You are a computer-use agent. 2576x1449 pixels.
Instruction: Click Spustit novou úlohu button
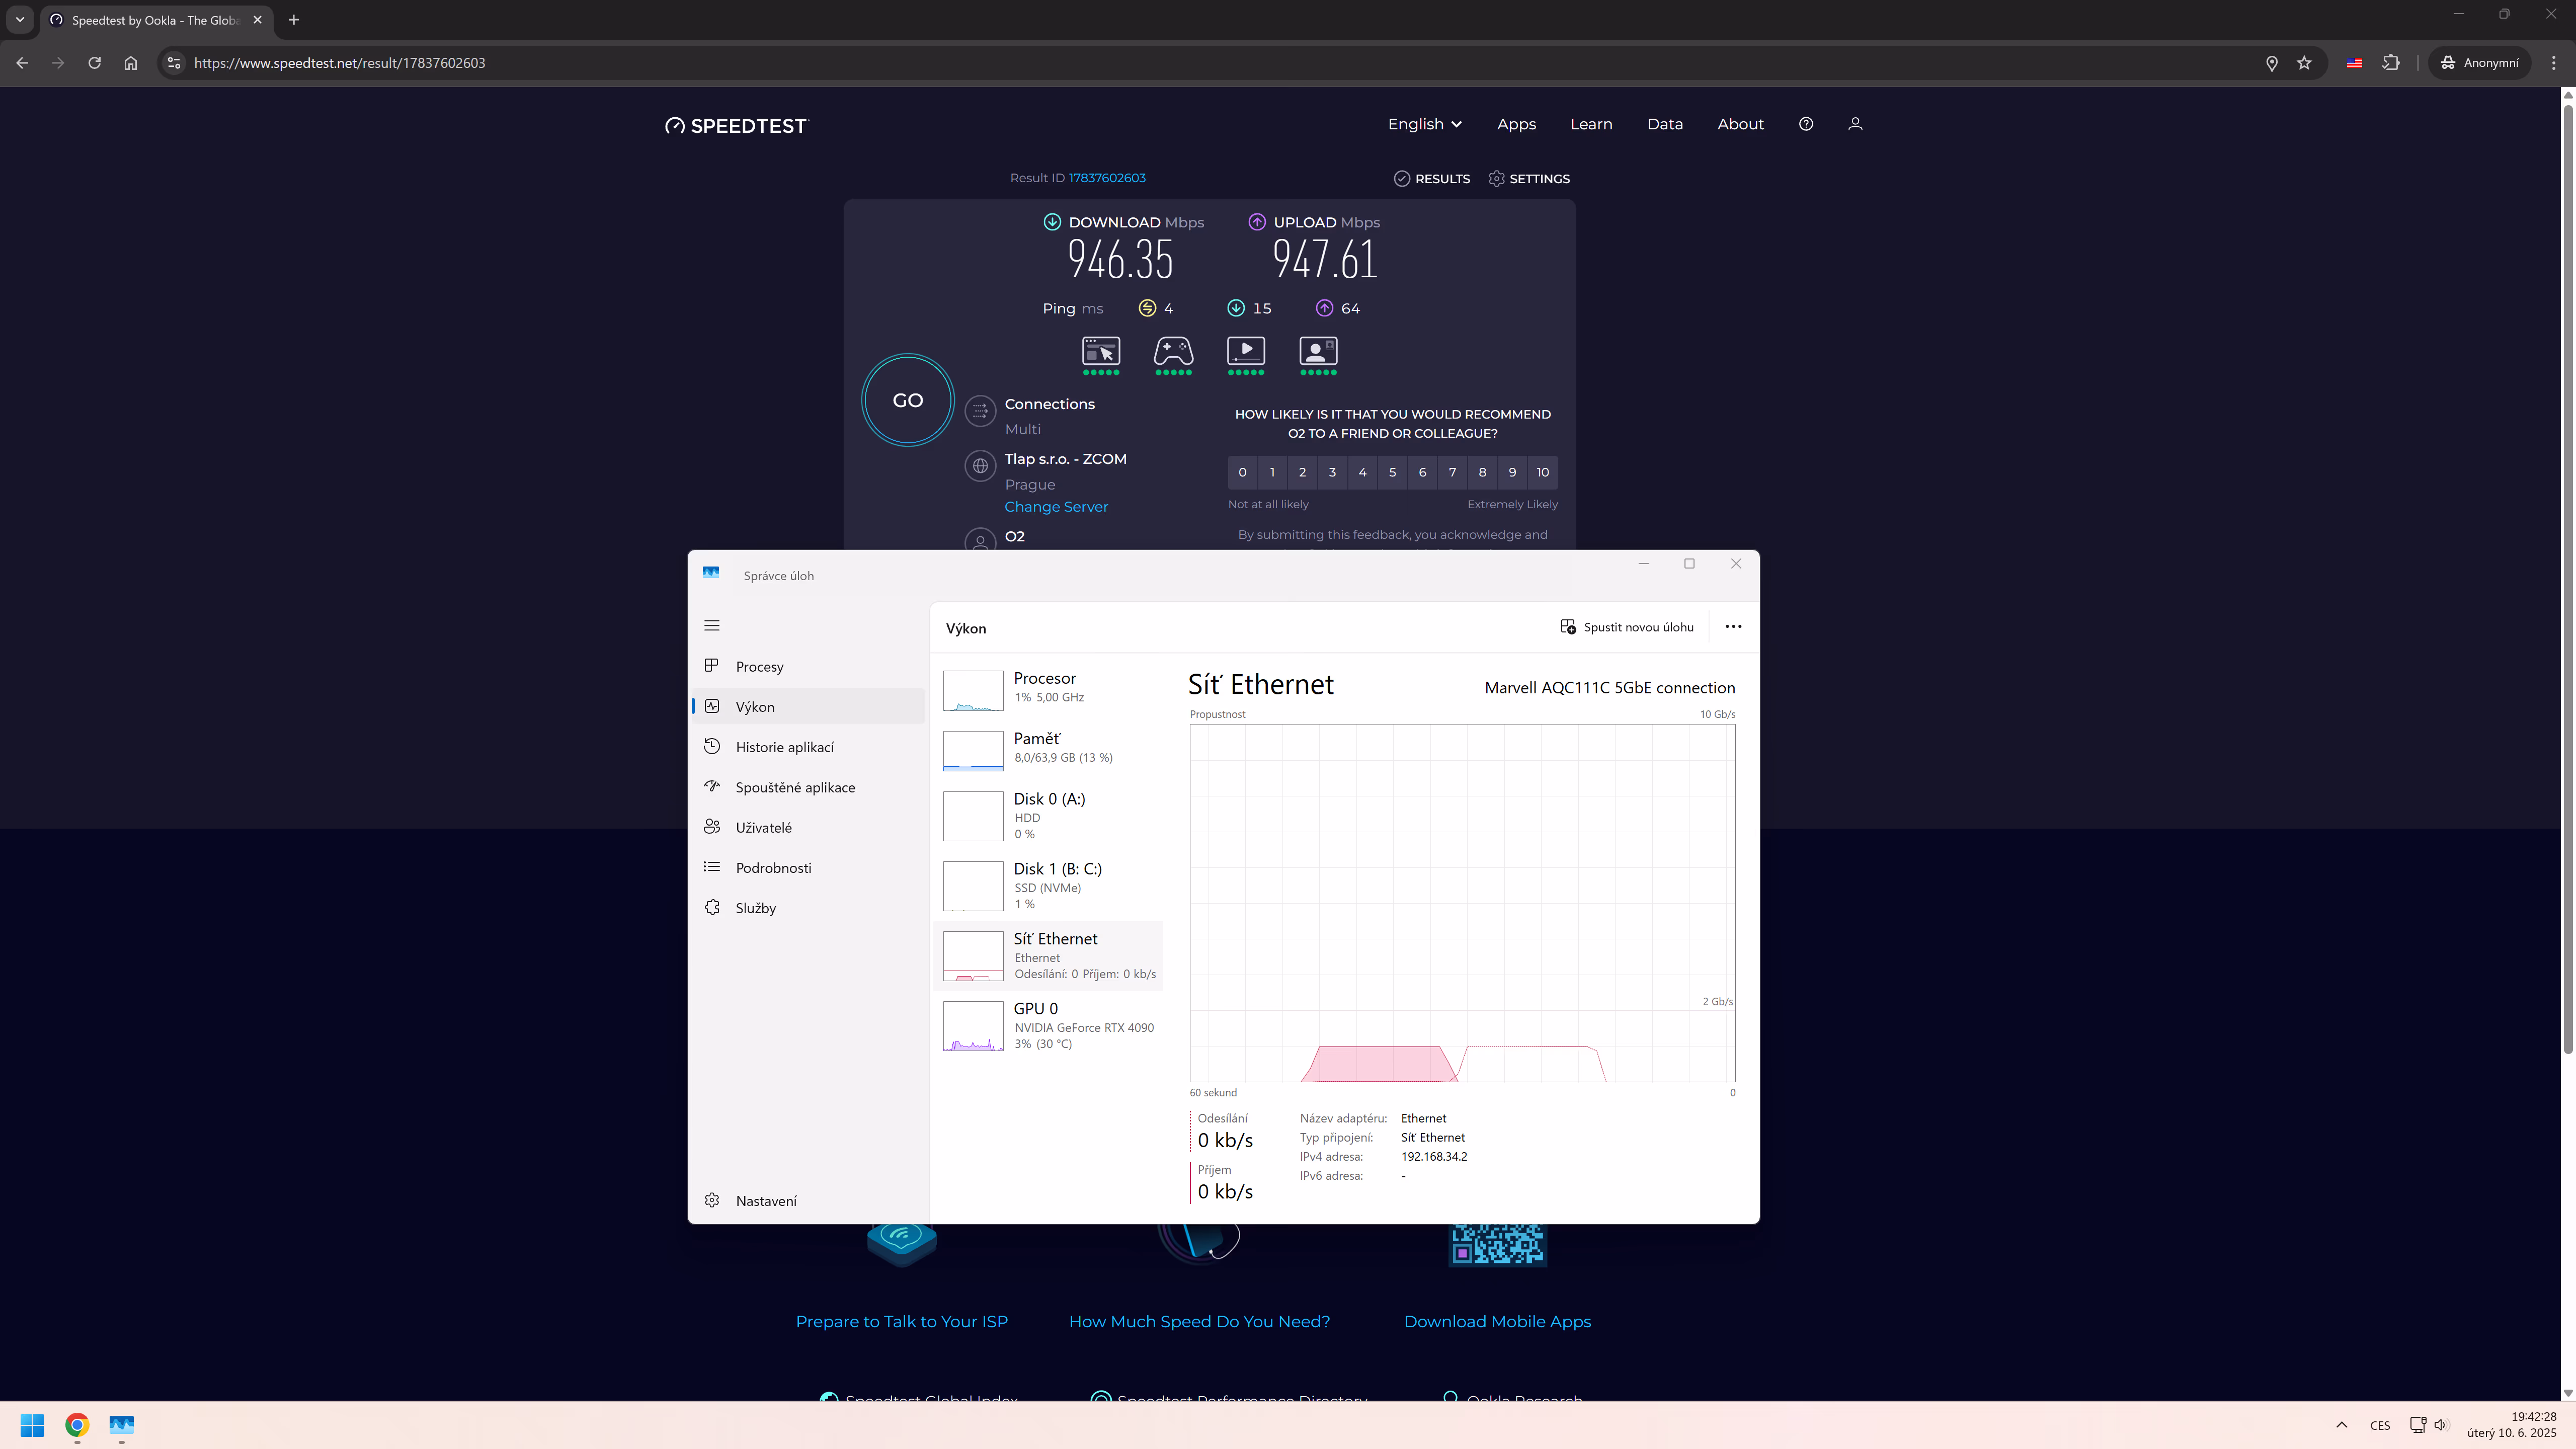pos(1627,627)
